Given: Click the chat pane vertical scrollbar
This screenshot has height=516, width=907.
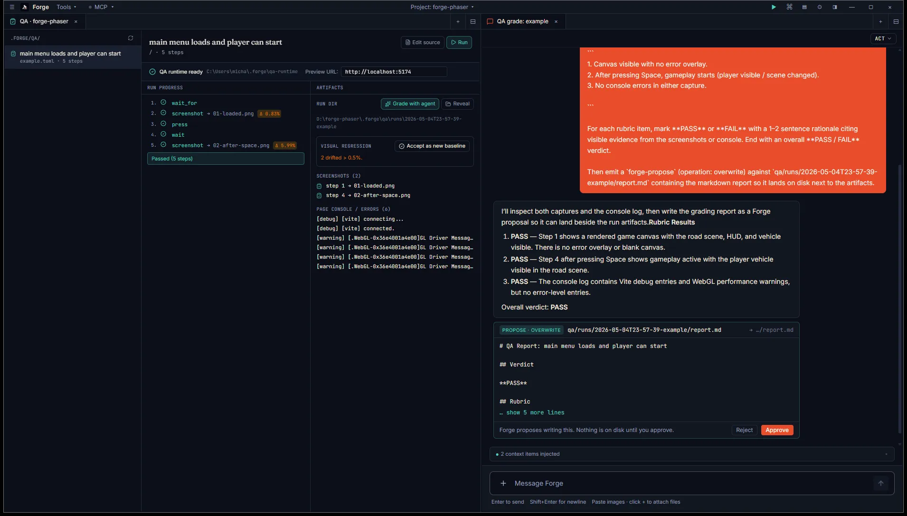Looking at the screenshot, I should click(x=900, y=299).
